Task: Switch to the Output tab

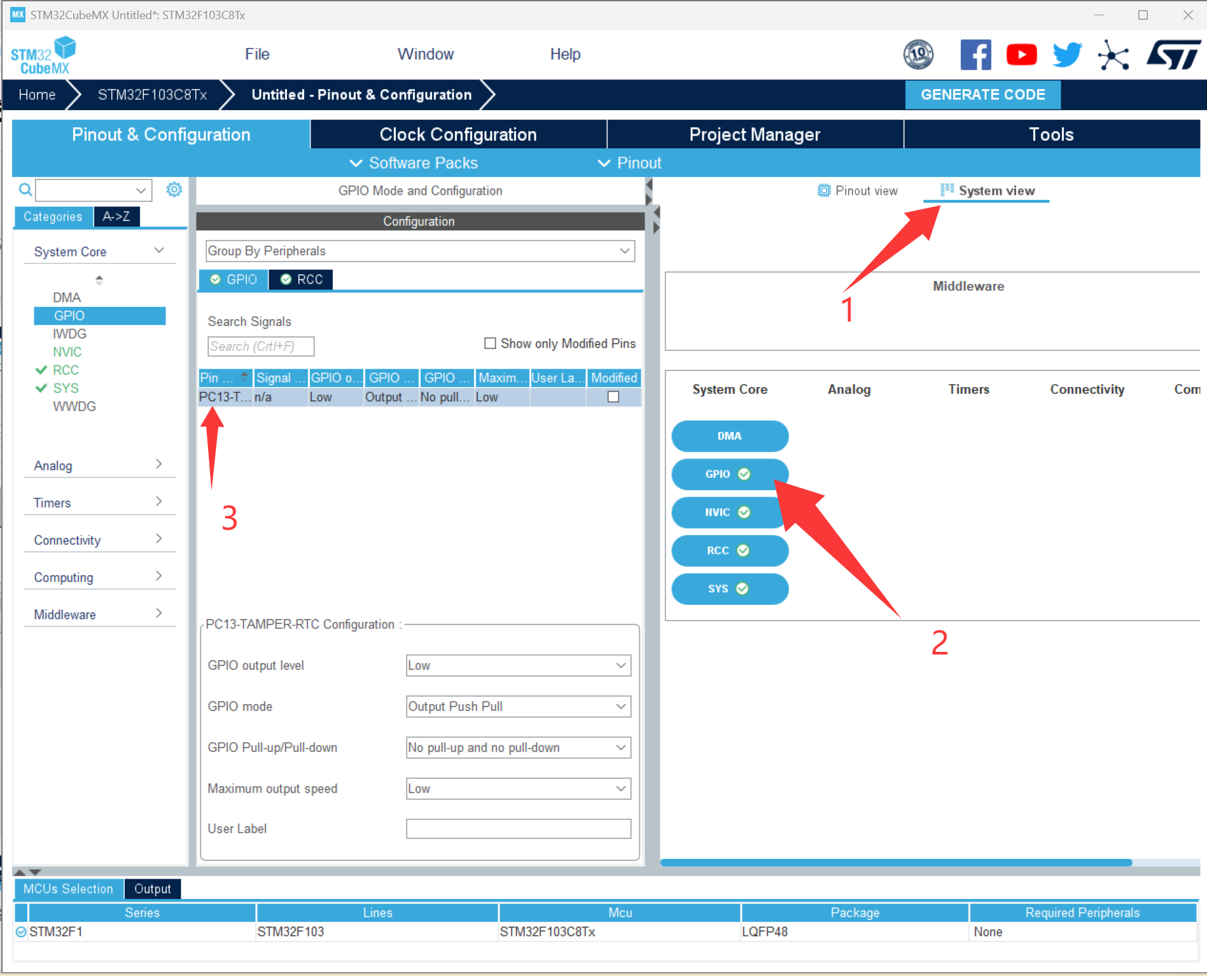Action: click(x=153, y=889)
